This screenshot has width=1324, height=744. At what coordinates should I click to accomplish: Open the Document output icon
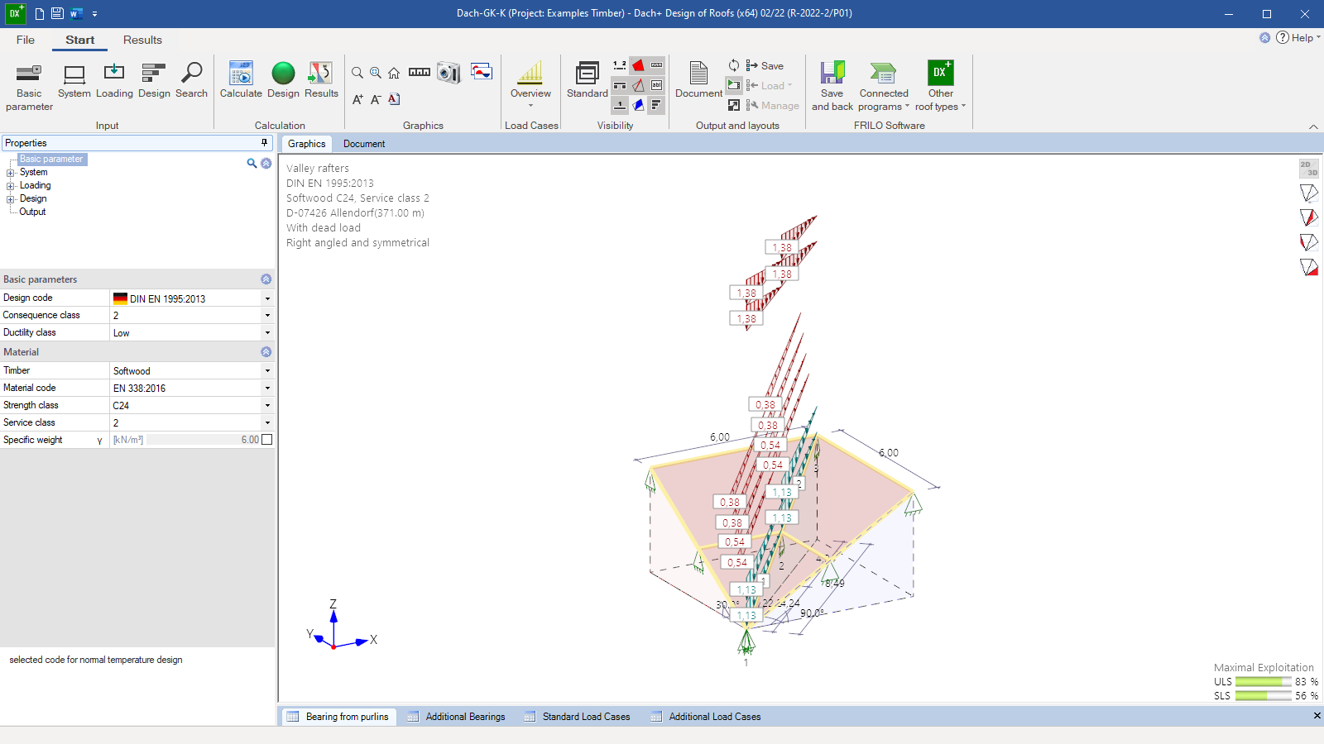[698, 81]
